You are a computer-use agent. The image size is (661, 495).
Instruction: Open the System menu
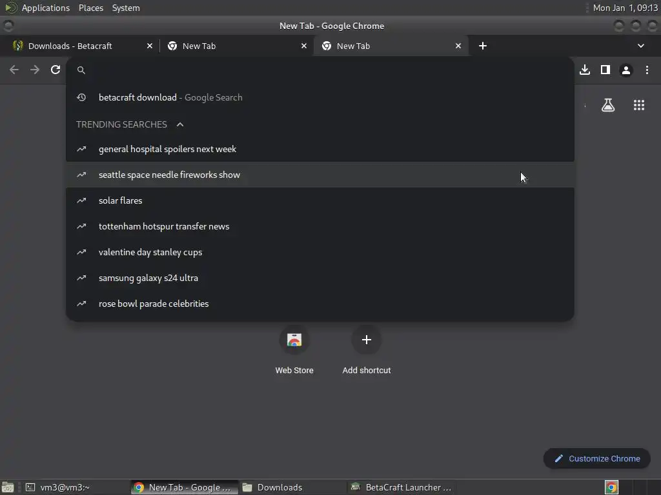(x=126, y=8)
